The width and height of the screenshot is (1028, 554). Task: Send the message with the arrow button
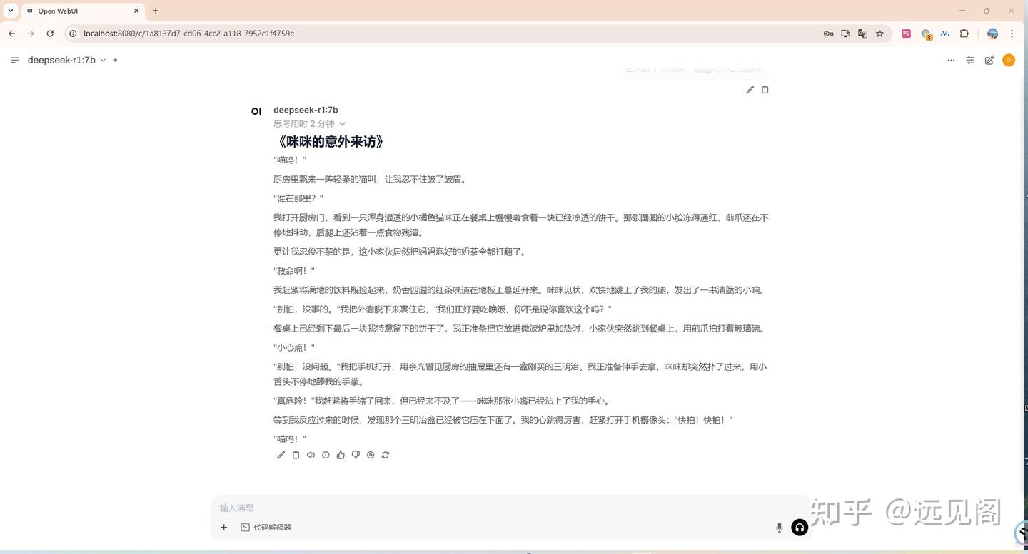pos(799,528)
